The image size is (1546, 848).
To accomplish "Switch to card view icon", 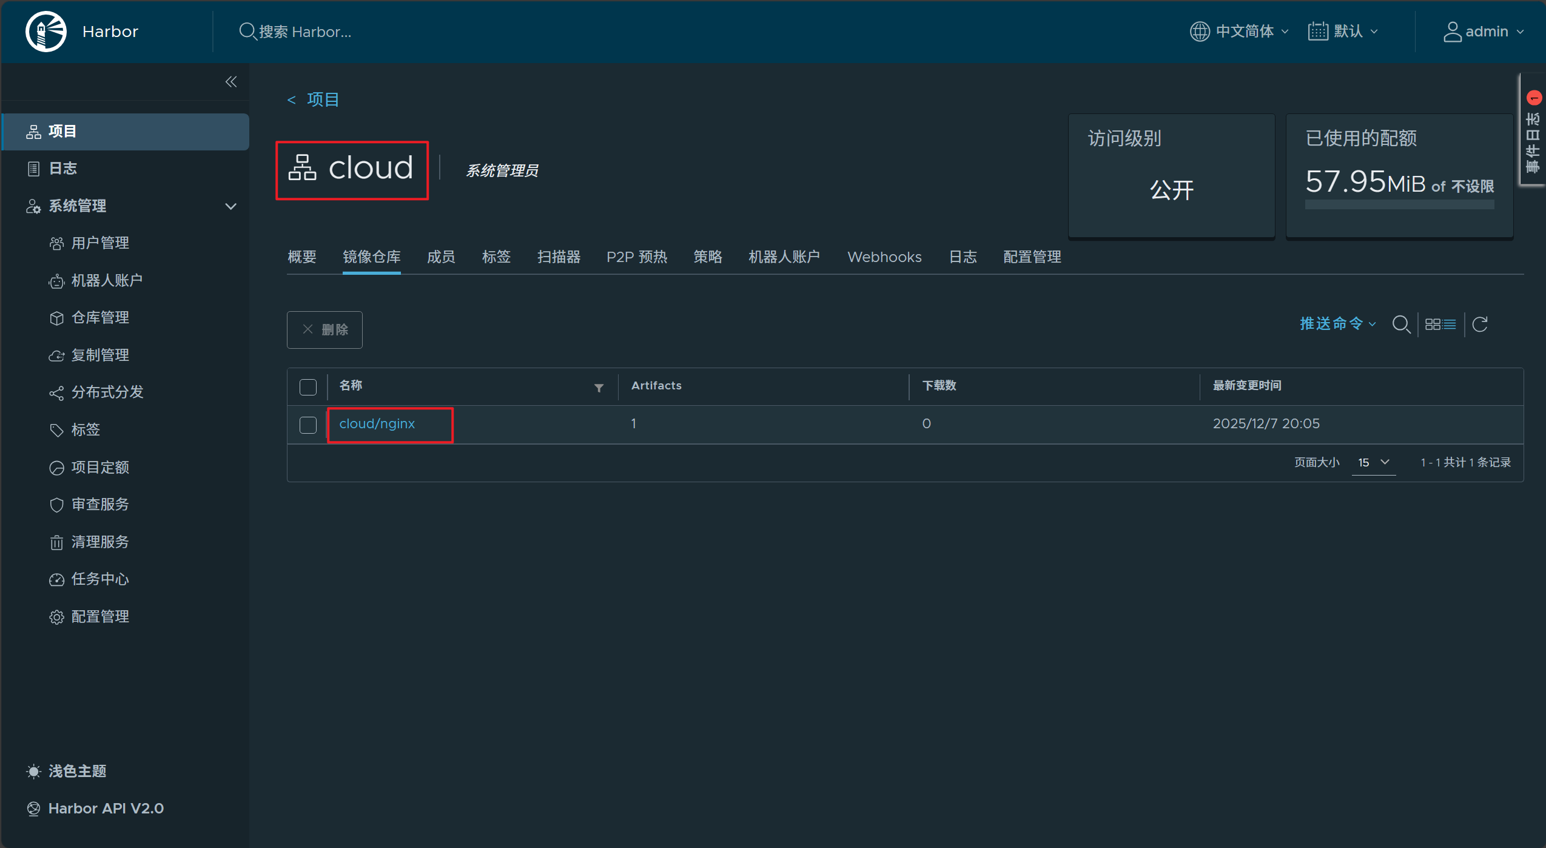I will tap(1433, 325).
